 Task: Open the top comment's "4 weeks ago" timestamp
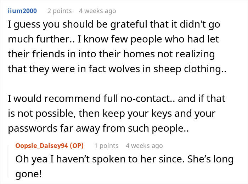[97, 11]
